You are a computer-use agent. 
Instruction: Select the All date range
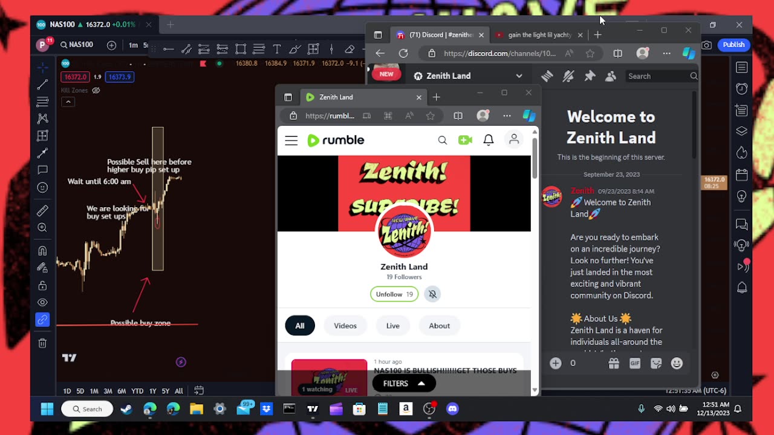click(x=179, y=391)
